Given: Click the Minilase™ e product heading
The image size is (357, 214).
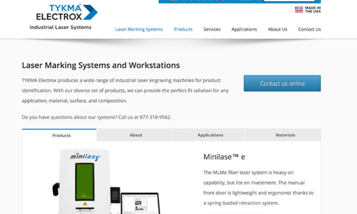Looking at the screenshot, I should coord(224,156).
